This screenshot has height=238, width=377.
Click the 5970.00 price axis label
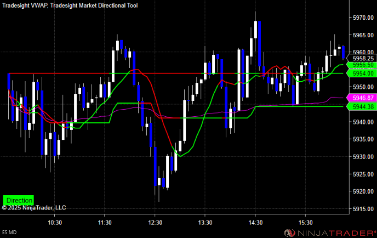363,18
